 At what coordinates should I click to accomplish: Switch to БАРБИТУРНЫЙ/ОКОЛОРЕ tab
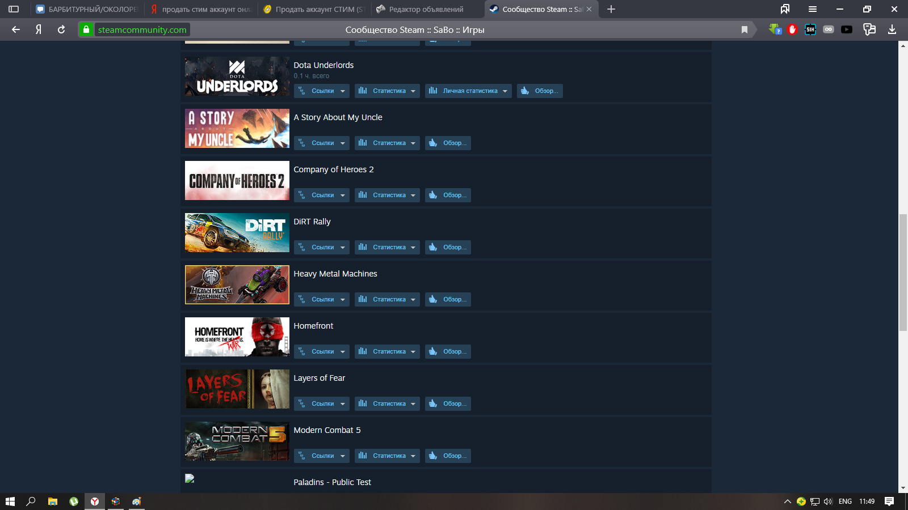coord(87,9)
